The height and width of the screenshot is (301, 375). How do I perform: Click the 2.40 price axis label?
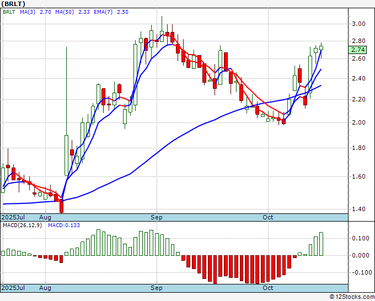[x=358, y=78]
